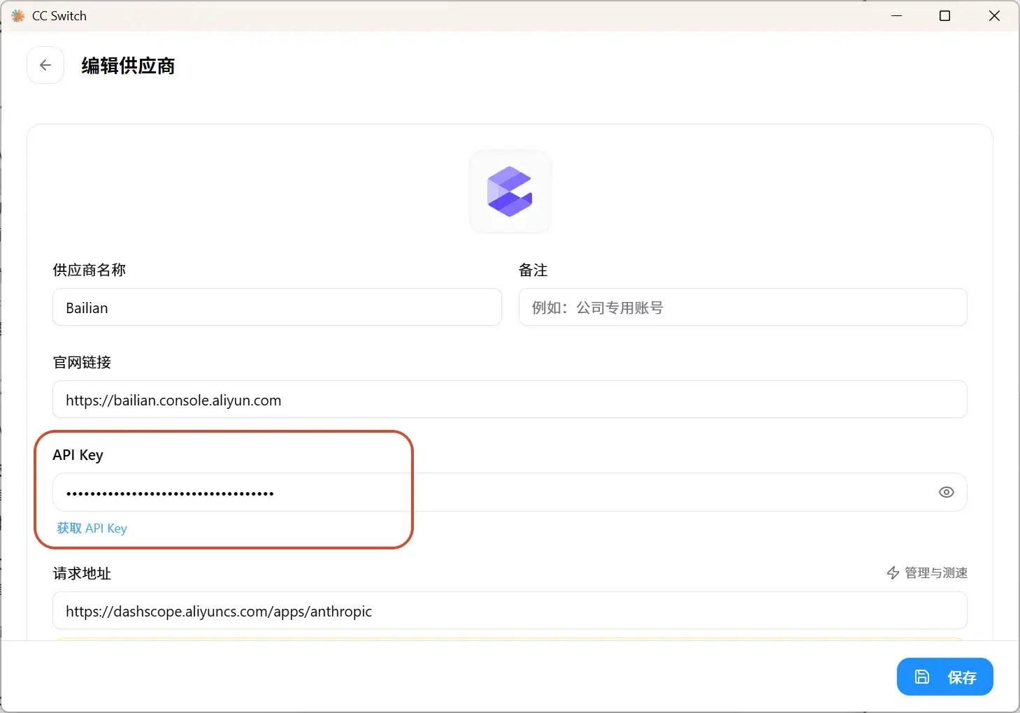Image resolution: width=1020 pixels, height=713 pixels.
Task: Click inside the masked API Key field
Action: [489, 493]
